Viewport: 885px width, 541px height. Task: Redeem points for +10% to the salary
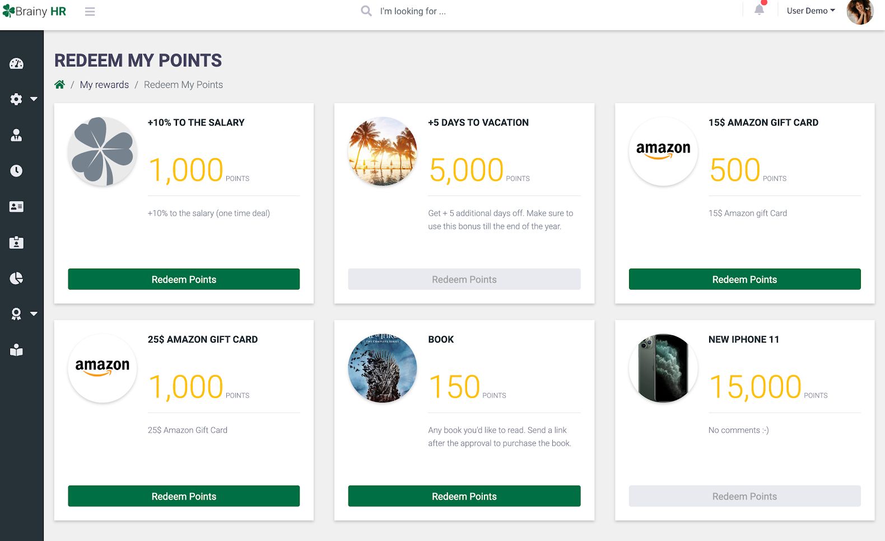click(184, 279)
